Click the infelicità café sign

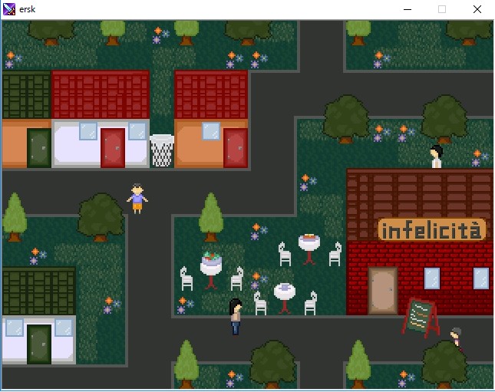pyautogui.click(x=432, y=229)
